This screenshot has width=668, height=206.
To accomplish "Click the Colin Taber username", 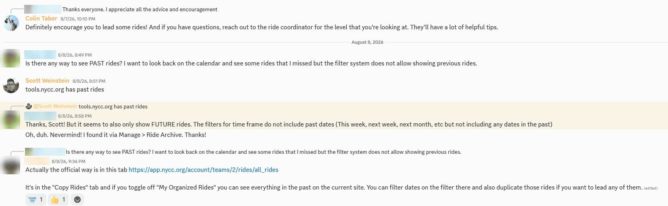I will pyautogui.click(x=41, y=18).
